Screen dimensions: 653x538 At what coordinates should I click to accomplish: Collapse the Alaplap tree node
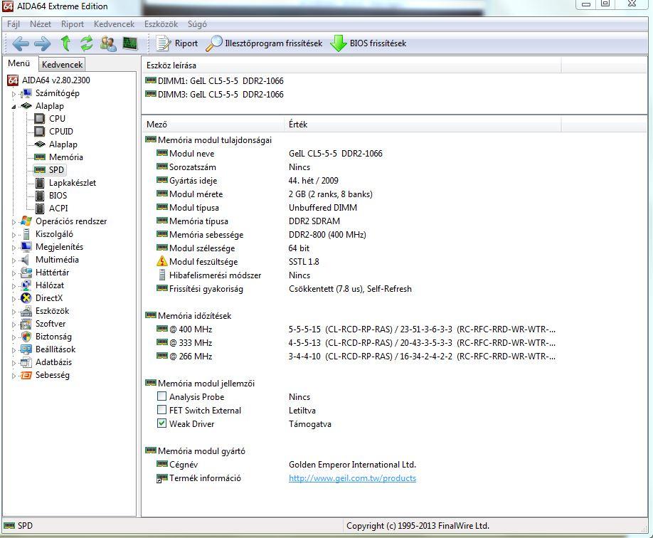point(14,107)
